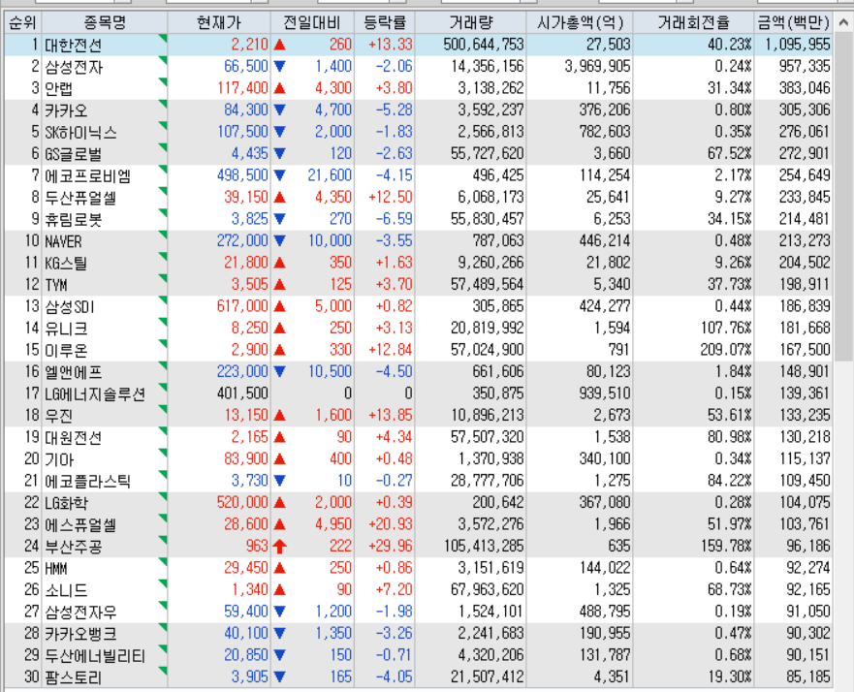
Task: Click 대한전선 volume 500,644,753
Action: point(484,45)
